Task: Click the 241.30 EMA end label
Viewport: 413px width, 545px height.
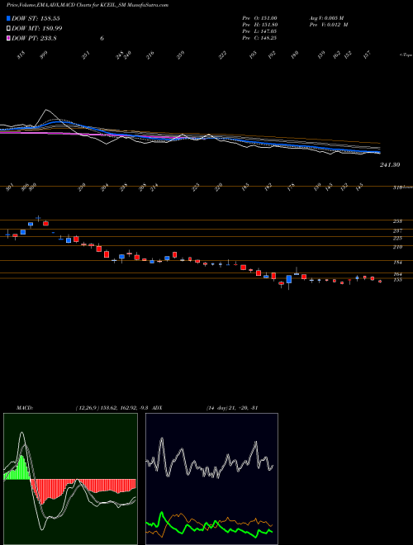Action: pos(390,165)
